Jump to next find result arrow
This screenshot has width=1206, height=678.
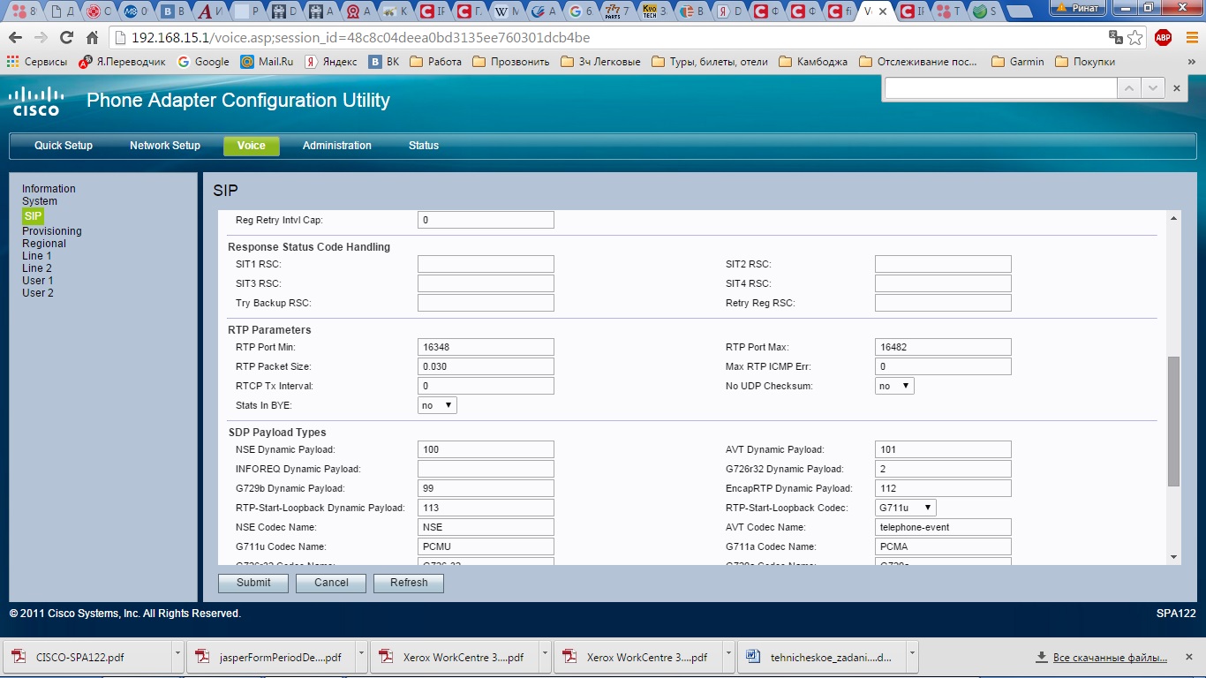coord(1152,88)
